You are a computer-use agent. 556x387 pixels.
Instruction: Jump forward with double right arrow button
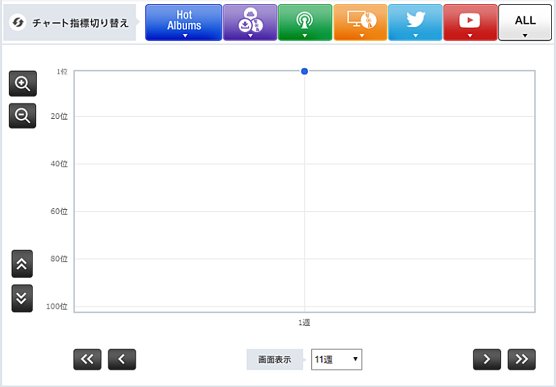pyautogui.click(x=521, y=359)
